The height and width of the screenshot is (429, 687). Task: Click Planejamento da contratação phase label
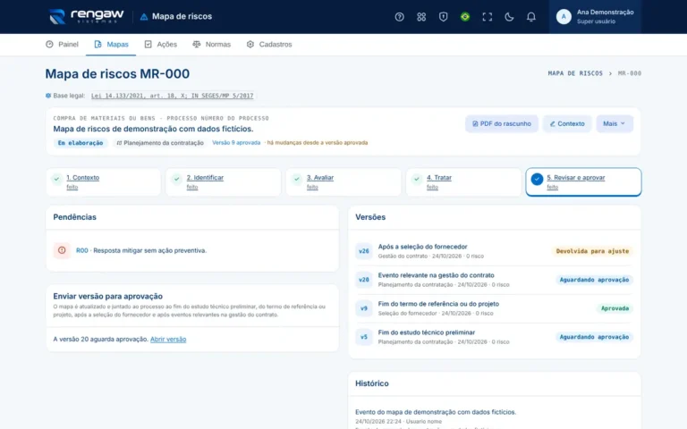click(160, 143)
